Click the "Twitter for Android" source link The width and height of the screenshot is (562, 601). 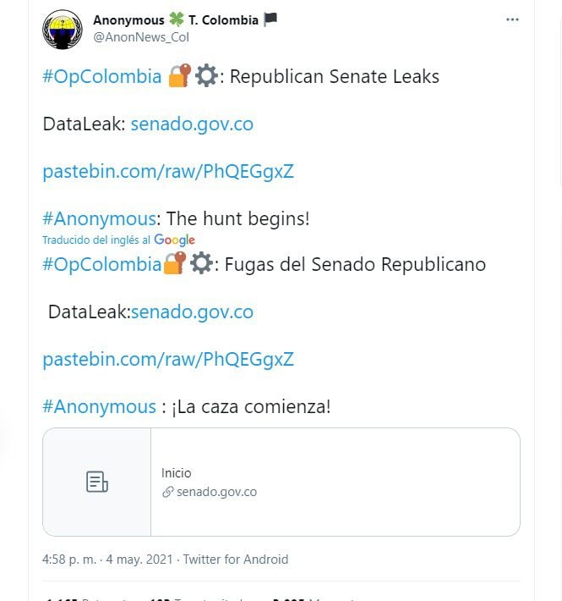coord(236,560)
